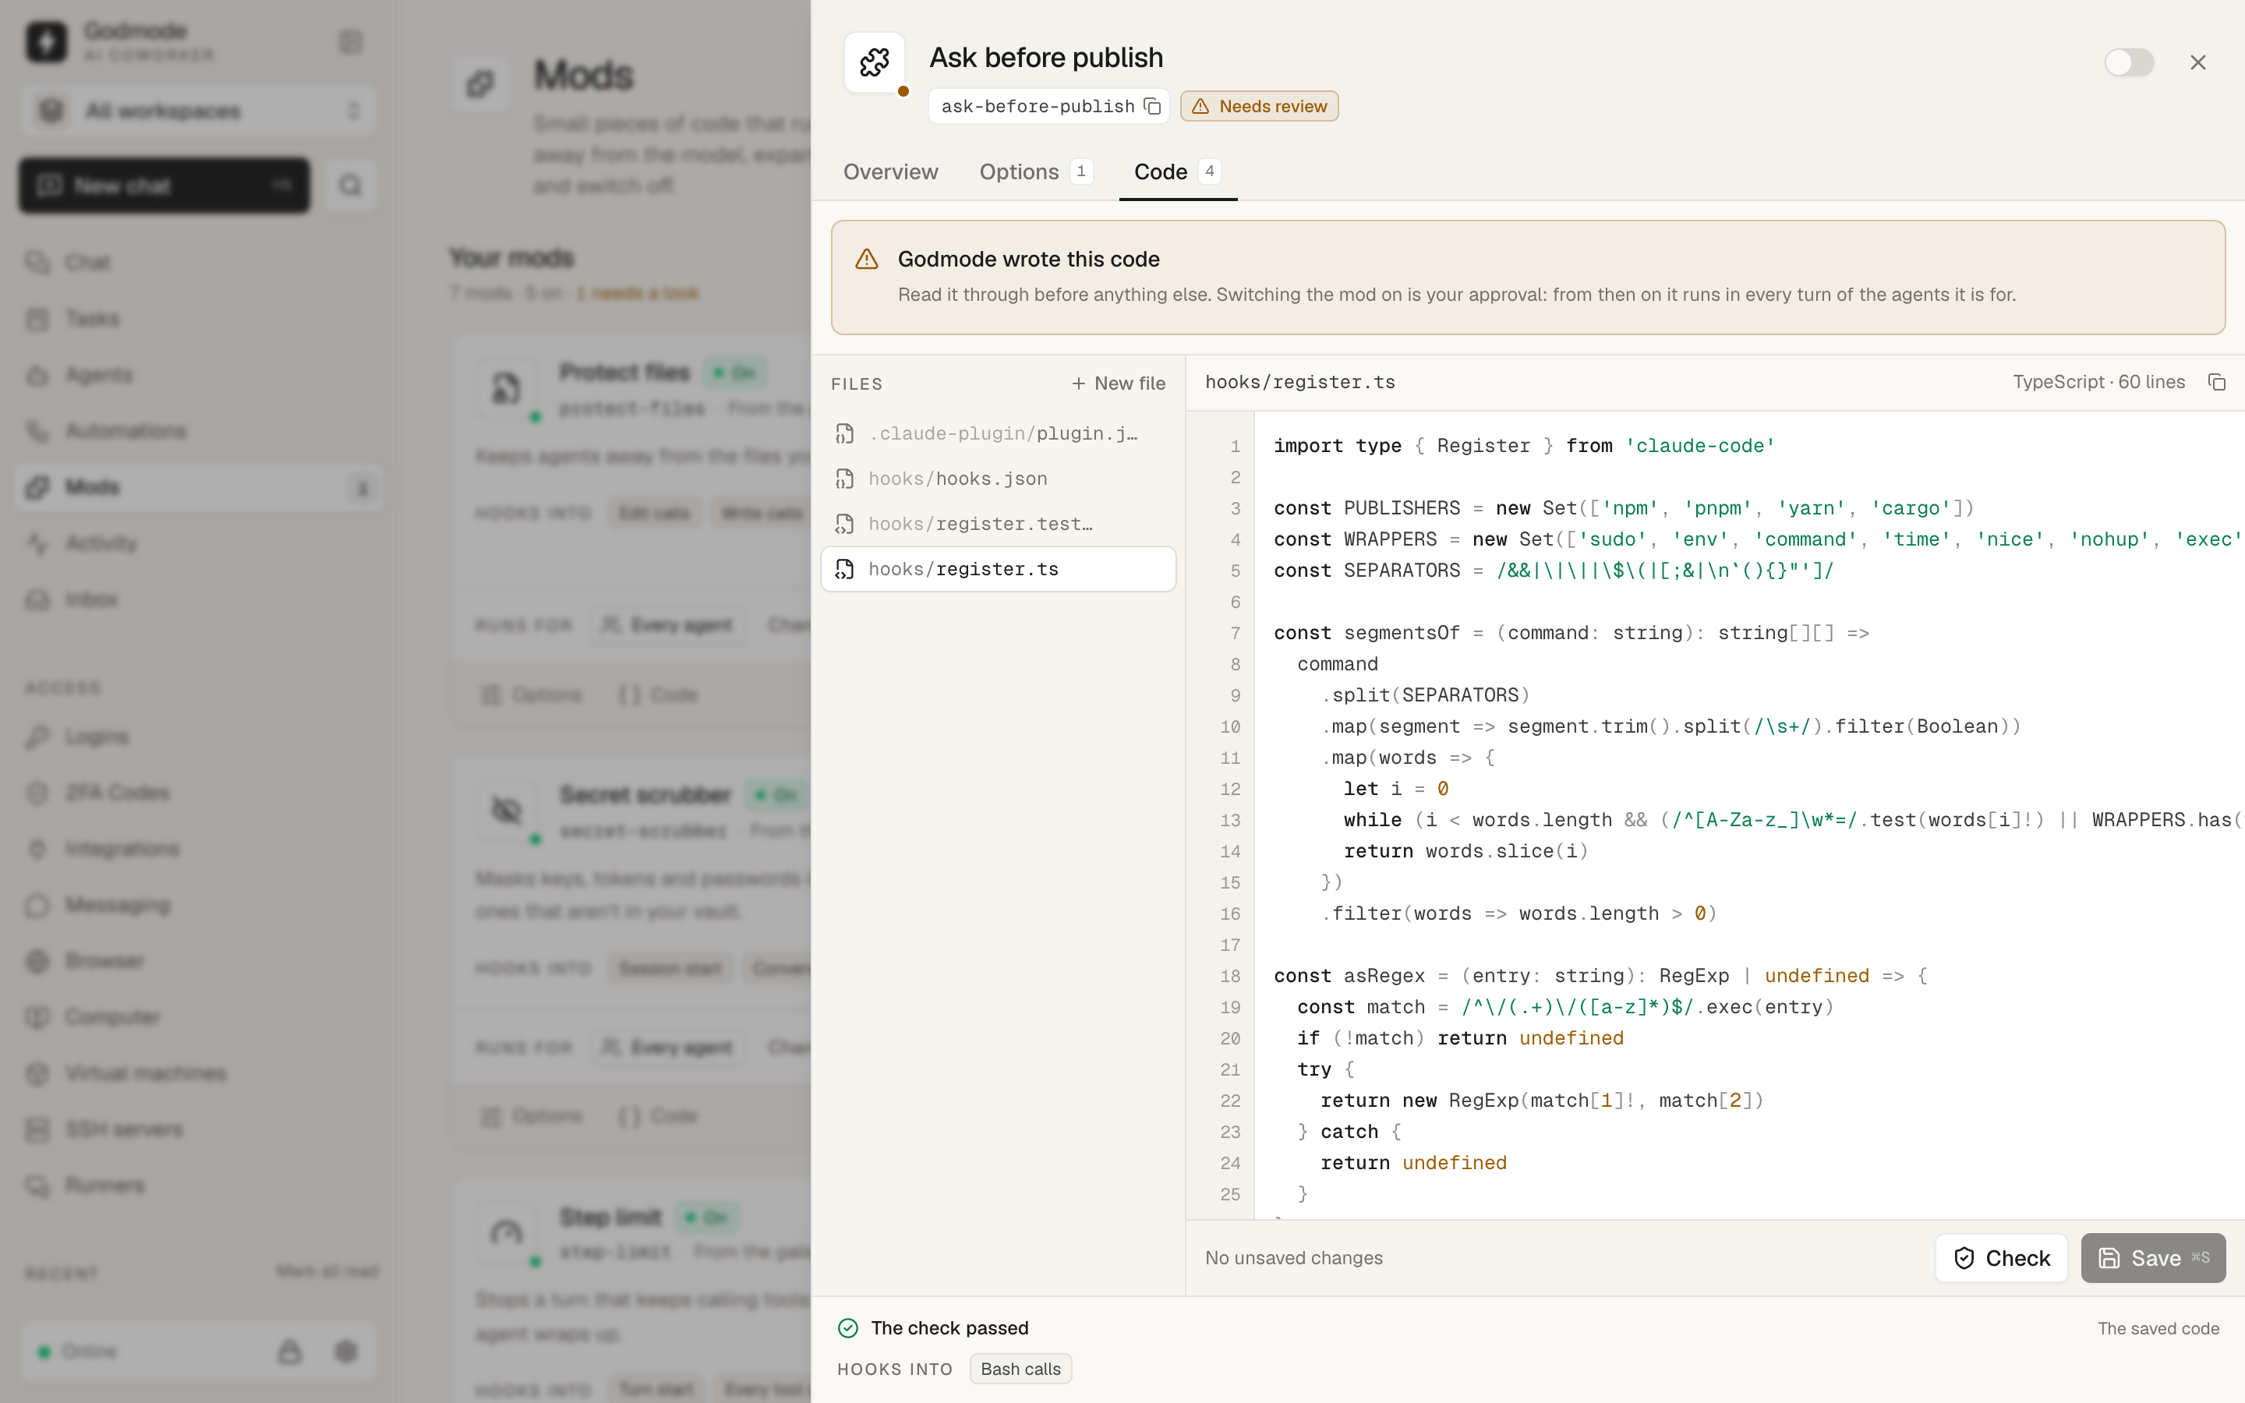This screenshot has height=1403, width=2245.
Task: Open Inbox in the sidebar
Action: pyautogui.click(x=197, y=599)
